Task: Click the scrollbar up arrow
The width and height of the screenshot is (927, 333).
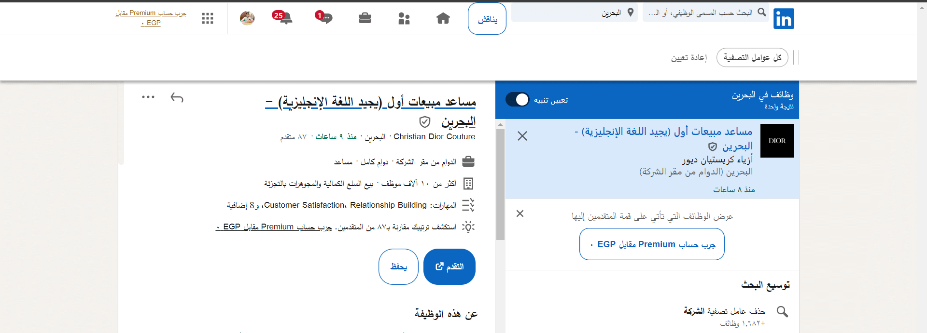Action: click(500, 125)
